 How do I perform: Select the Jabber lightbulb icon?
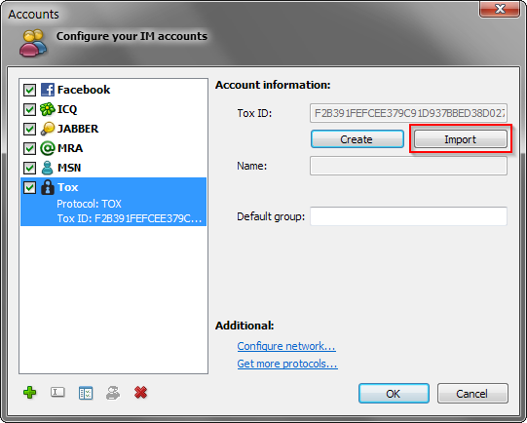pyautogui.click(x=48, y=129)
